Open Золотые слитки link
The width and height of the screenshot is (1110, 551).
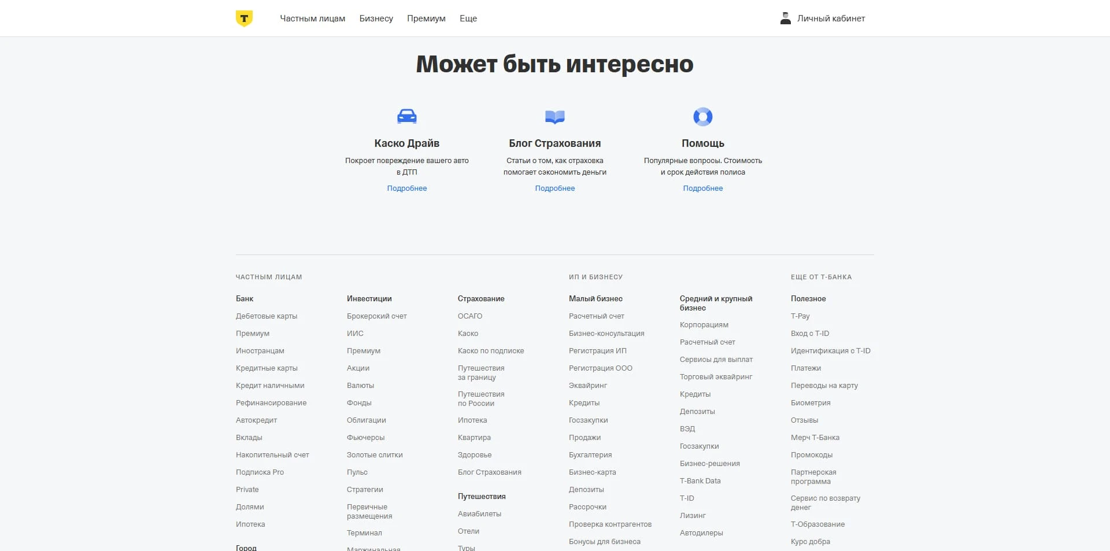pyautogui.click(x=375, y=455)
